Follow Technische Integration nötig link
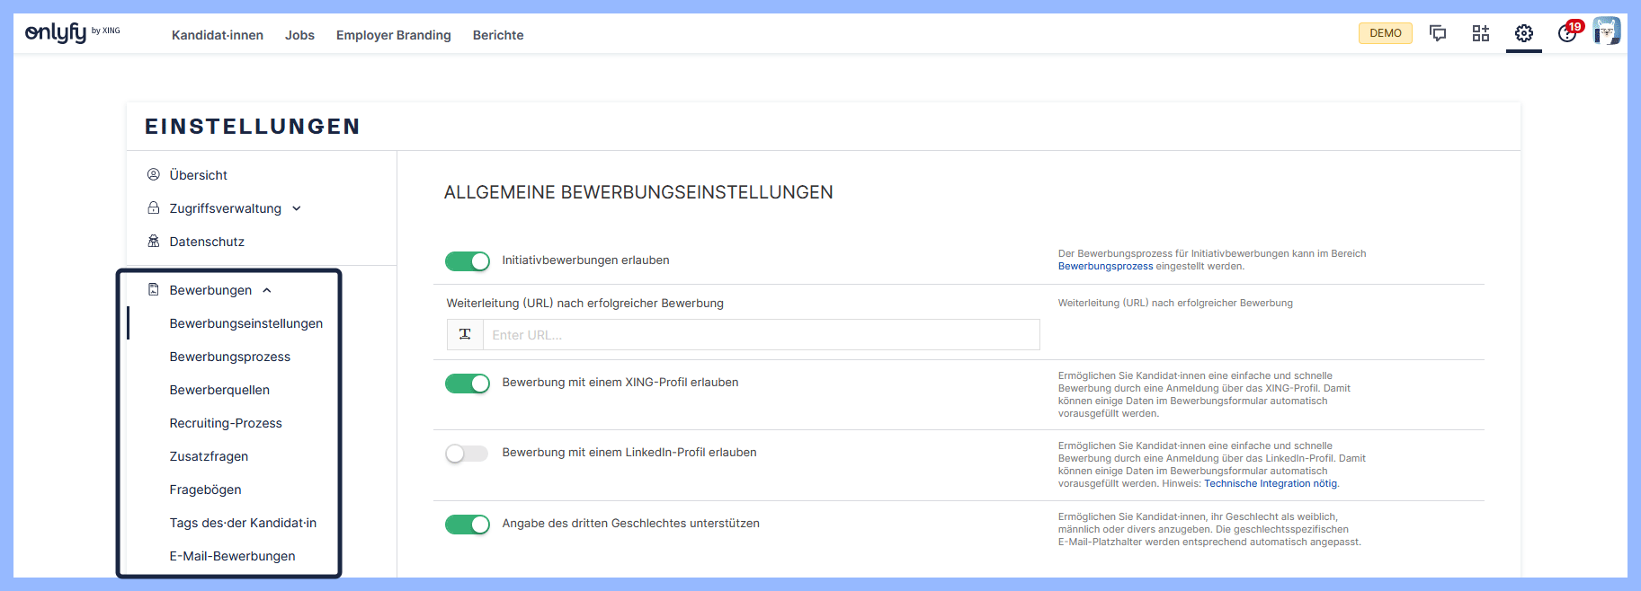The height and width of the screenshot is (591, 1641). click(1271, 483)
